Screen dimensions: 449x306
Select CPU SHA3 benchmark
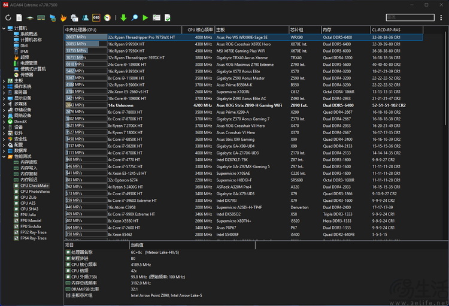29,209
